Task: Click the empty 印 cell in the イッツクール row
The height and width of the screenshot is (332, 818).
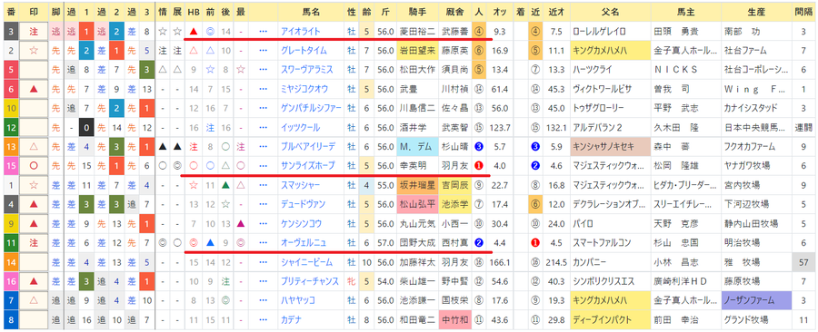Action: point(34,128)
